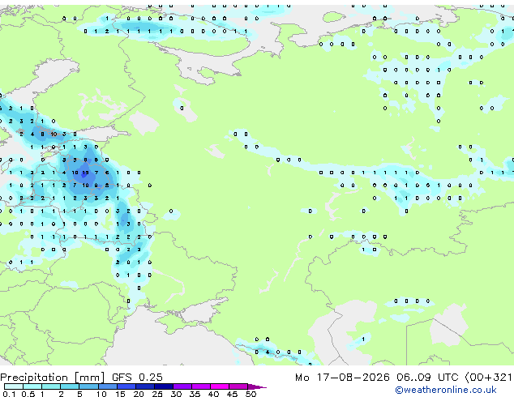The image size is (514, 397).
Task: Pick the 15–20 mm legend swatch
Action: (x=126, y=386)
